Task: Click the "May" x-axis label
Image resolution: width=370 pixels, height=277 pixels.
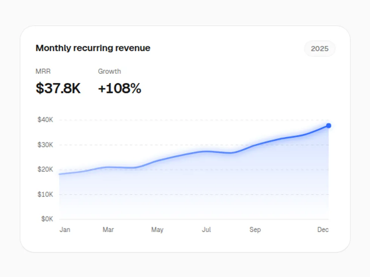Action: coord(157,230)
